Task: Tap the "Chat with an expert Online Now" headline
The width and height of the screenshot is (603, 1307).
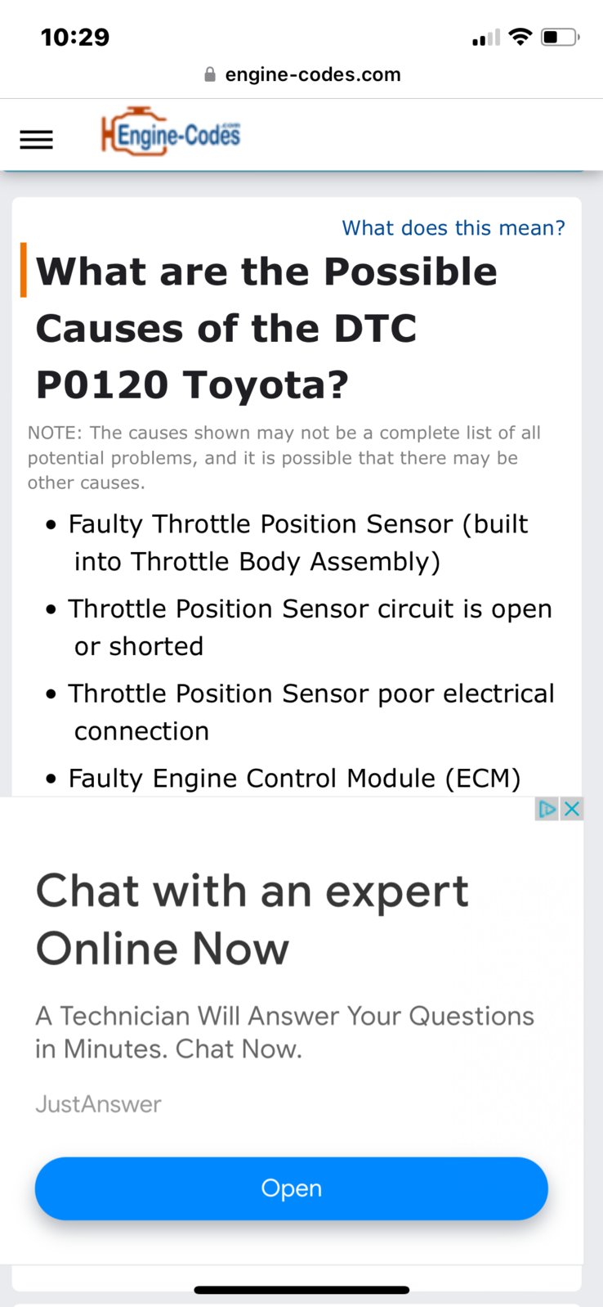Action: [252, 919]
